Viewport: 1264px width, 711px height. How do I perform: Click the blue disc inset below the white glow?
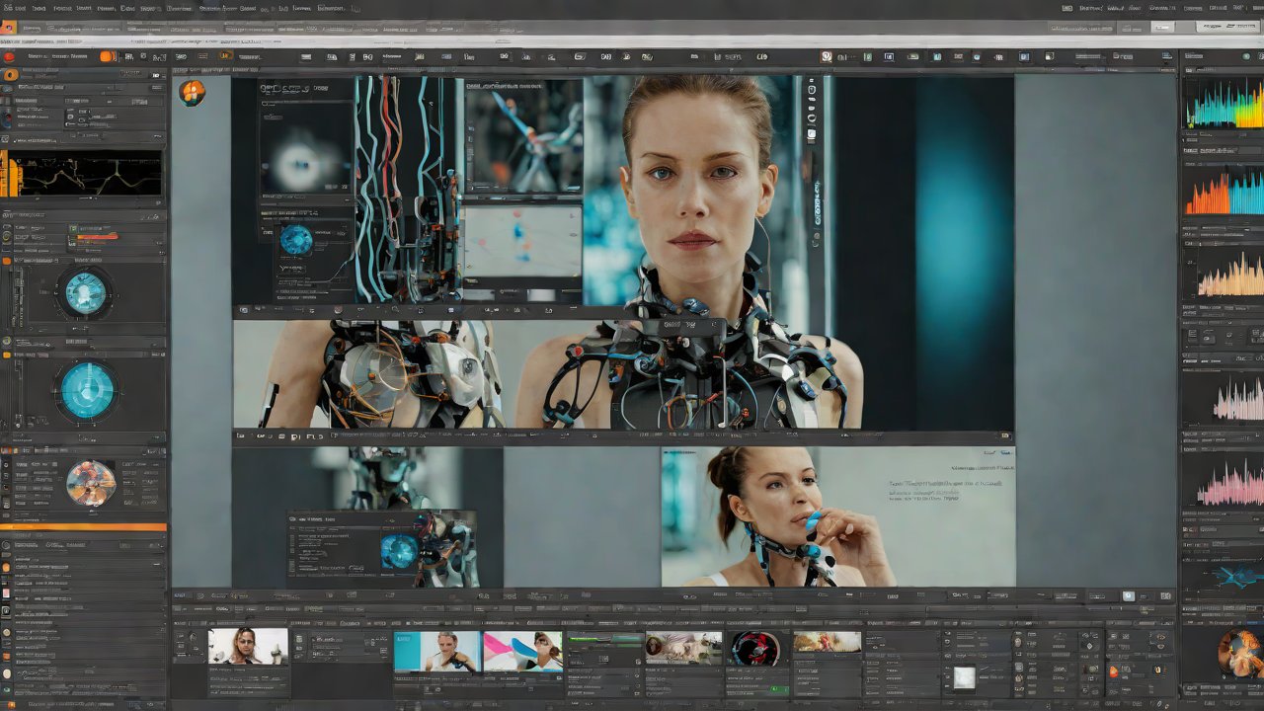click(x=296, y=239)
